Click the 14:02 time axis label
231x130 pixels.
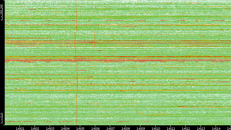coord(35,128)
